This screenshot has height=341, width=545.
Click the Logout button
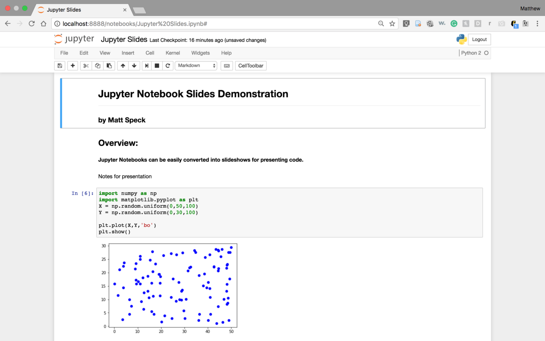(479, 39)
